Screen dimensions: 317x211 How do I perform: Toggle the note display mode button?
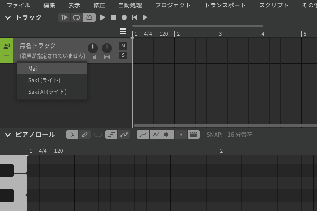click(111, 135)
